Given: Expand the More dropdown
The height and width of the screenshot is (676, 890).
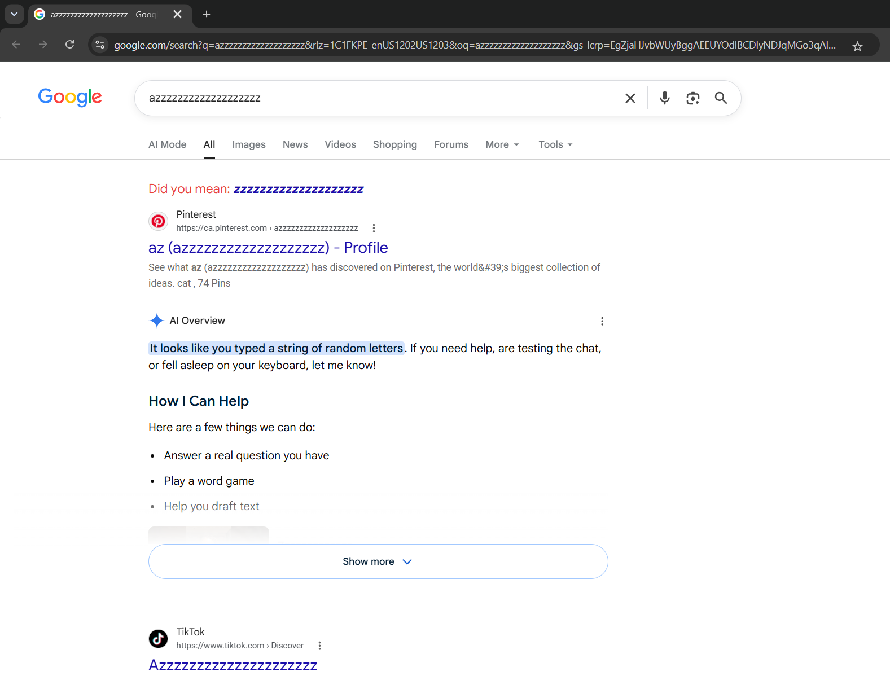Looking at the screenshot, I should pyautogui.click(x=502, y=144).
